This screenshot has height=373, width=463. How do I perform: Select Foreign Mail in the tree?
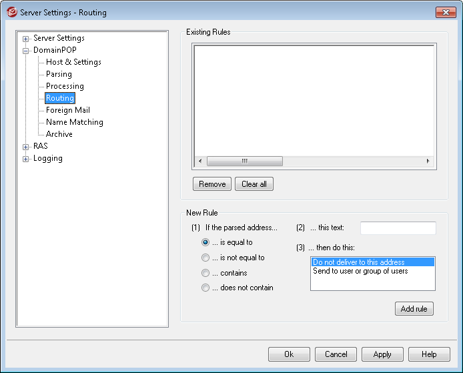[67, 110]
